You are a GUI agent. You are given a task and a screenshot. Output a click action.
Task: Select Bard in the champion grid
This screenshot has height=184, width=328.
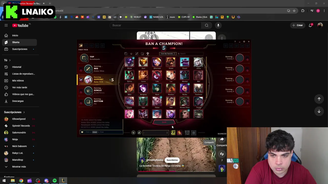[143, 62]
